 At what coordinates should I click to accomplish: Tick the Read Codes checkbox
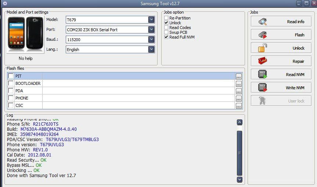(166, 27)
